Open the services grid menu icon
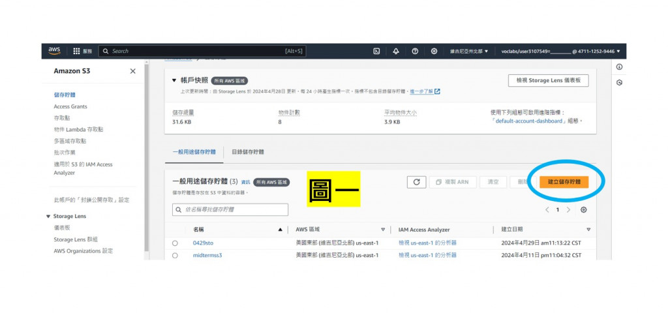This screenshot has width=668, height=317. click(76, 51)
